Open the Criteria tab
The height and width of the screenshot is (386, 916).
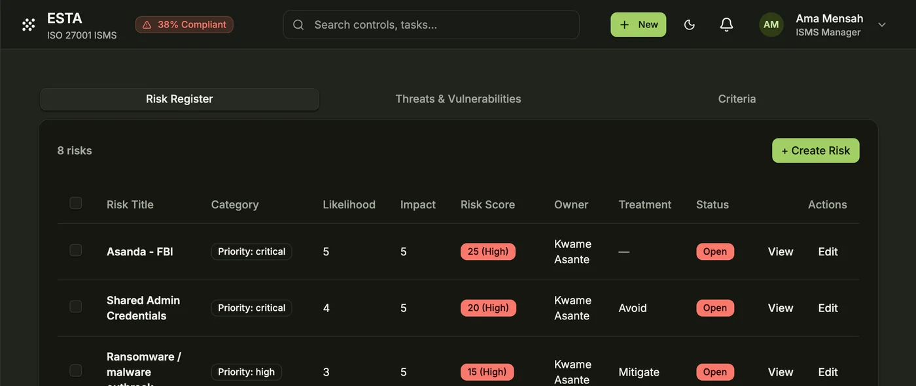737,99
